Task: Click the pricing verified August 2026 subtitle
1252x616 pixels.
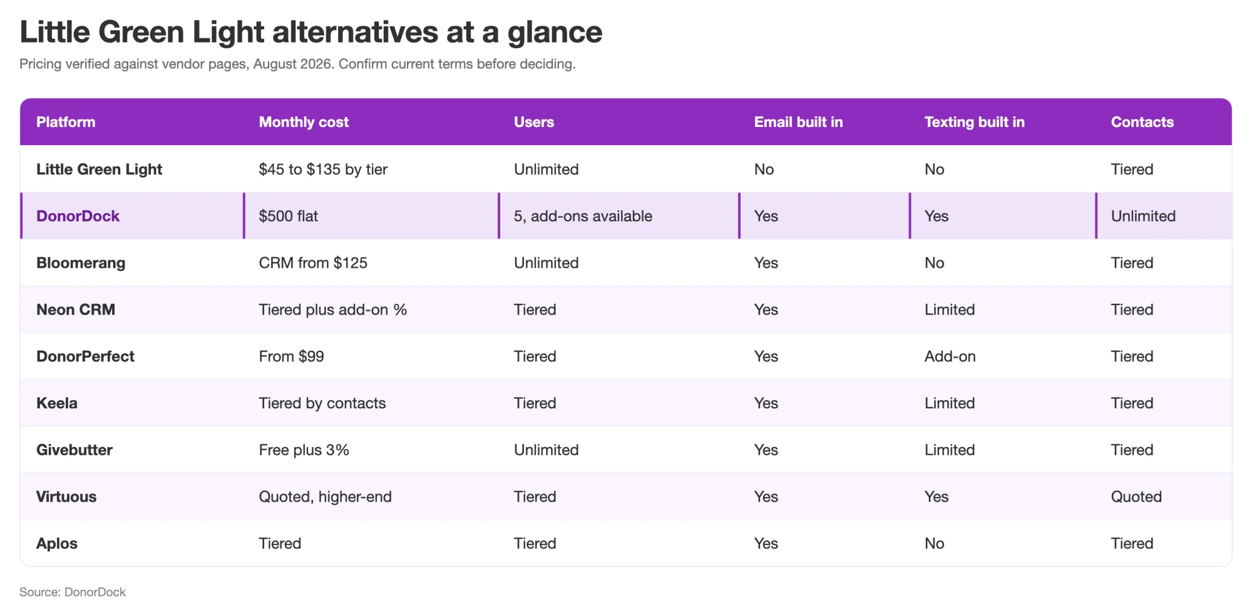Action: coord(297,64)
